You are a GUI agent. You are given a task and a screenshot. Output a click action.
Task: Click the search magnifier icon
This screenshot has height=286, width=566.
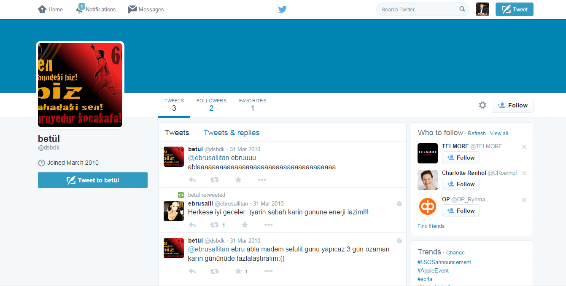click(x=462, y=9)
